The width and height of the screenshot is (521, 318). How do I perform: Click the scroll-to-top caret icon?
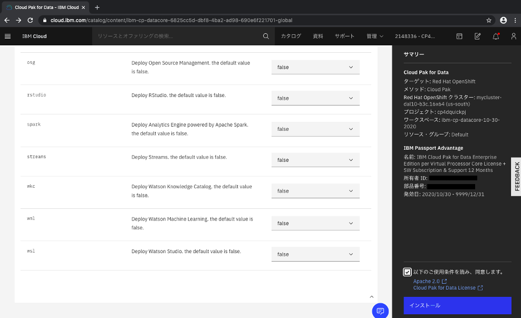click(371, 297)
